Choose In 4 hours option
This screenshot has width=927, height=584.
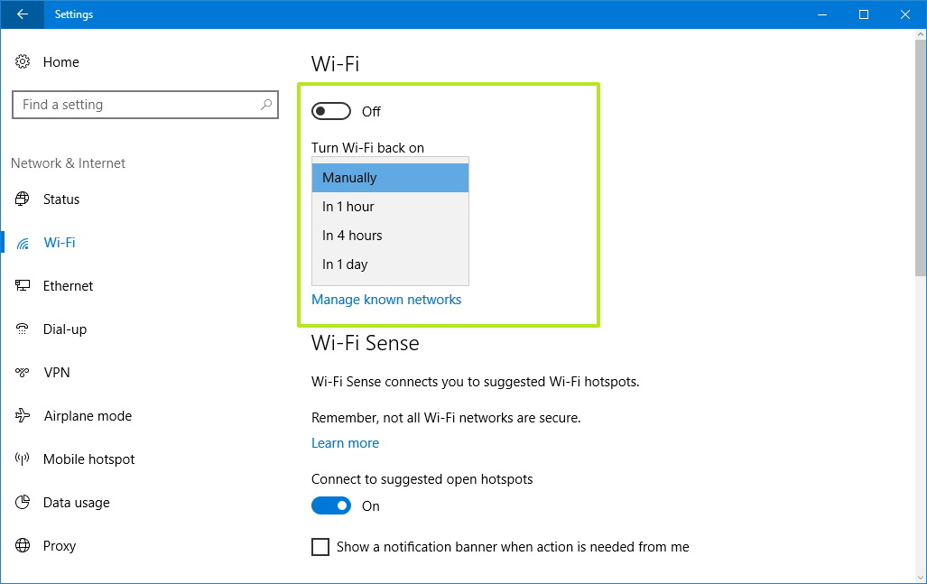click(x=390, y=236)
